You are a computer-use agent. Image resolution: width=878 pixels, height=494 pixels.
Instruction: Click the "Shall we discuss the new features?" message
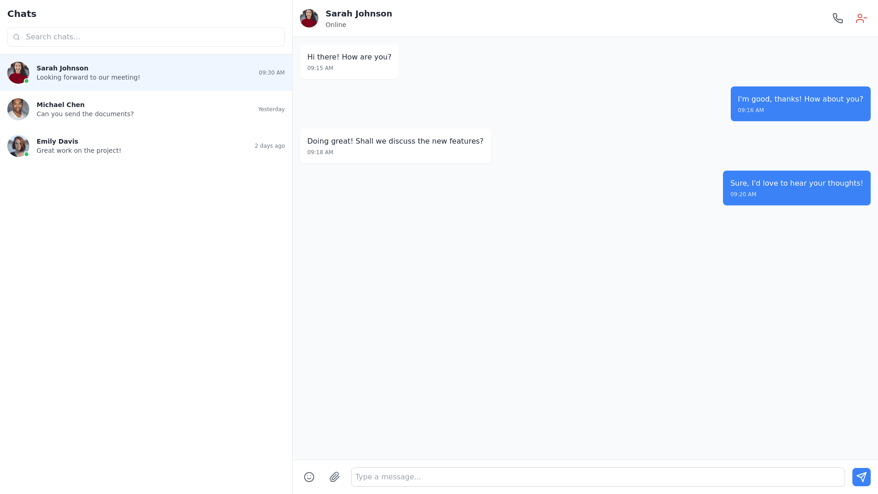(395, 146)
